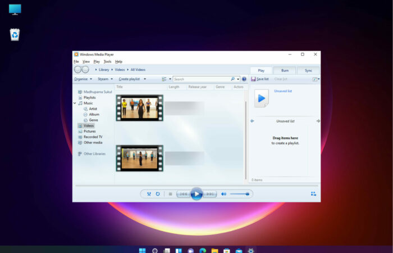
Task: Switch to Now Playing view icon
Action: pos(313,194)
